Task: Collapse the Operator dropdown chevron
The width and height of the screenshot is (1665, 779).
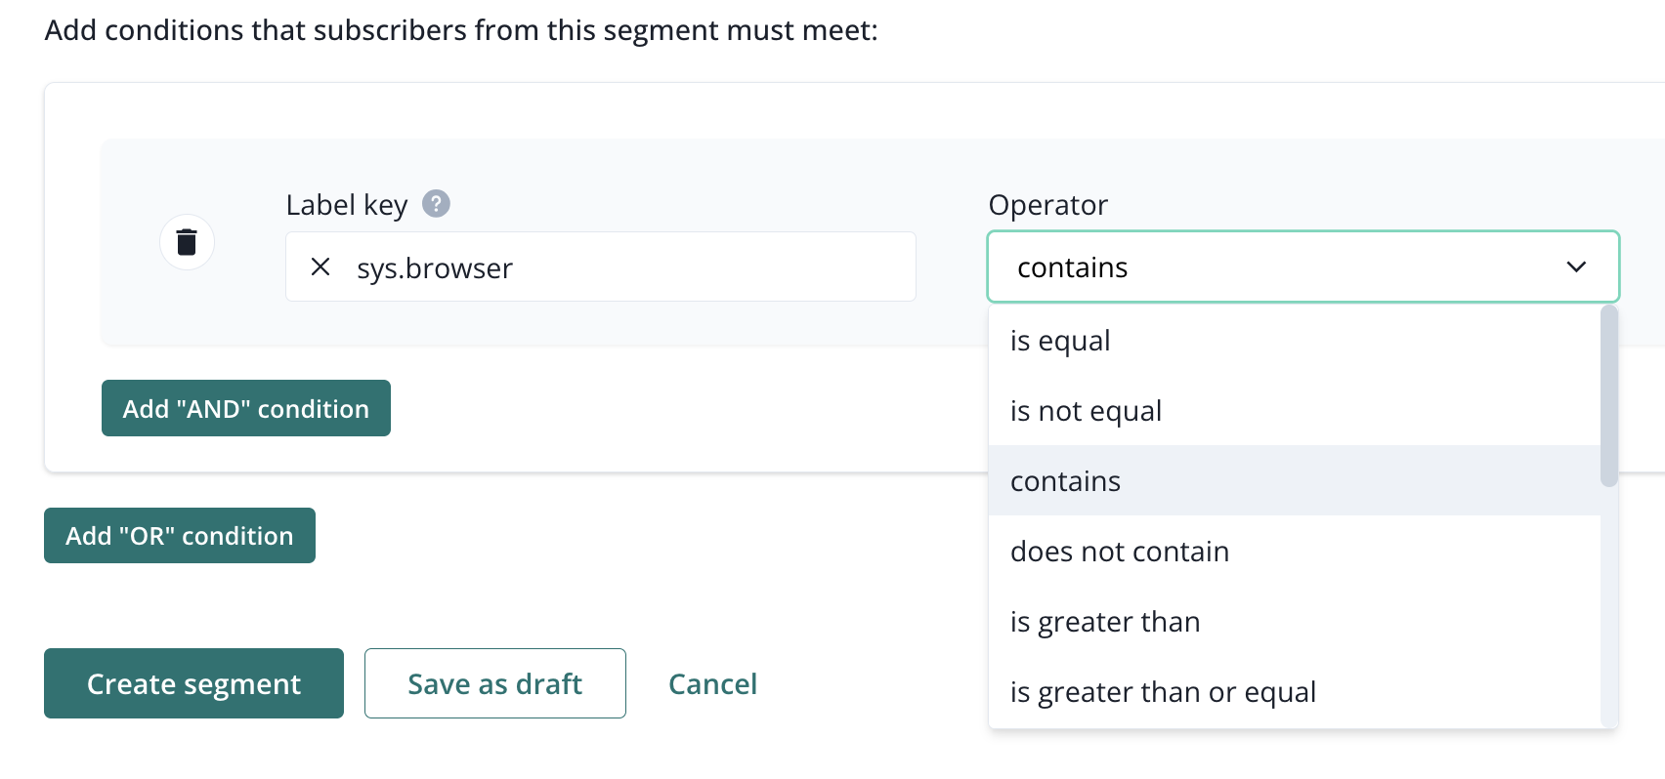Action: [x=1576, y=267]
